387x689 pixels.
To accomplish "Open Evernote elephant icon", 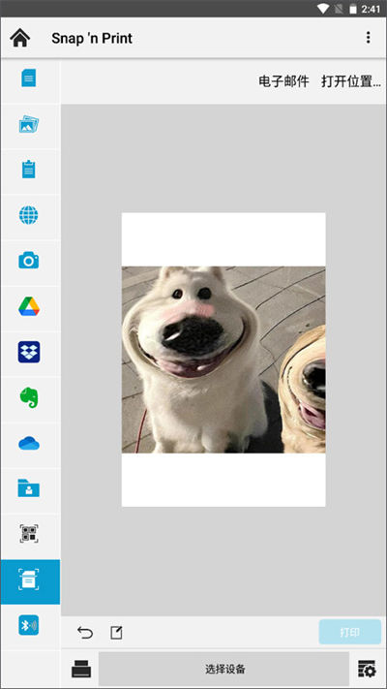I will (29, 397).
